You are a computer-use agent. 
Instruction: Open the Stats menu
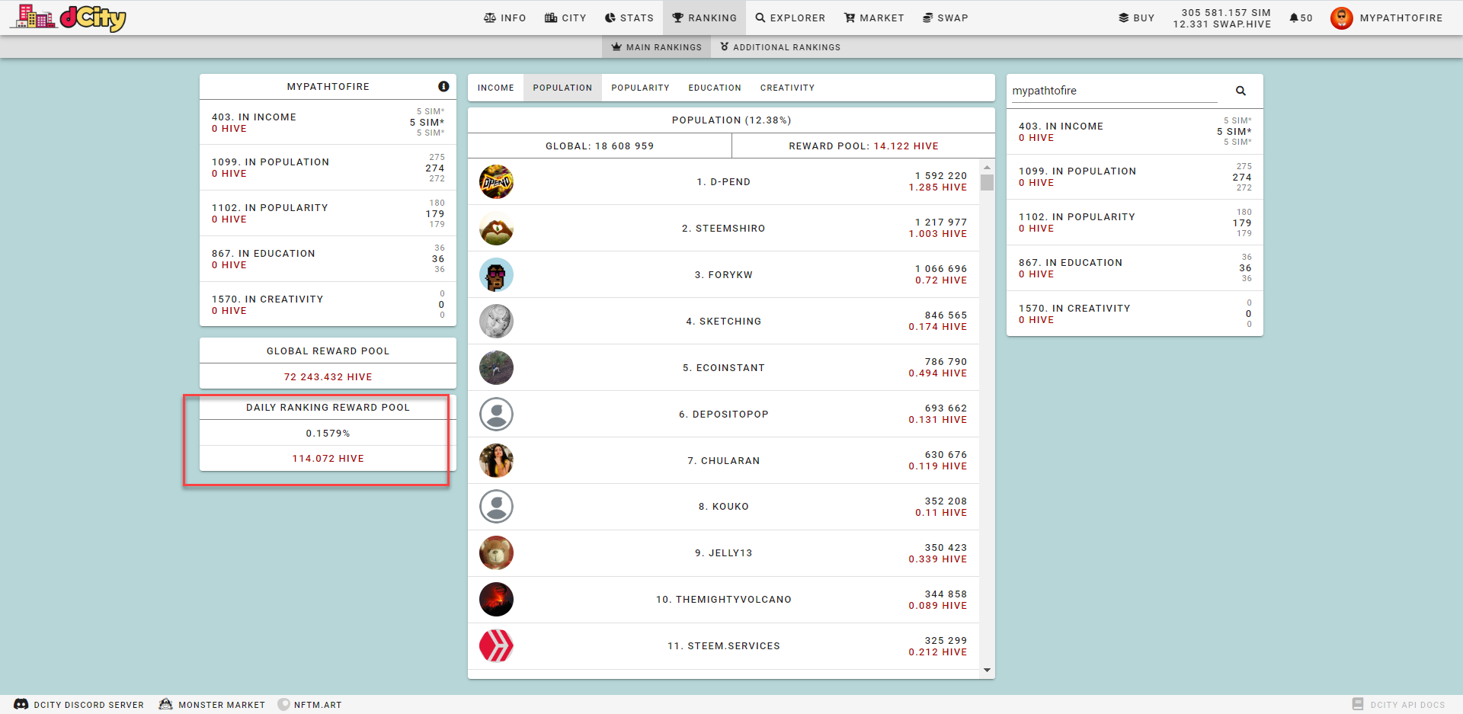coord(629,18)
